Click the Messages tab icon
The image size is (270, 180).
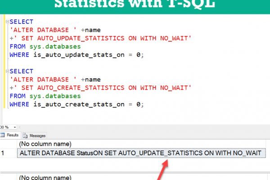(x=25, y=135)
